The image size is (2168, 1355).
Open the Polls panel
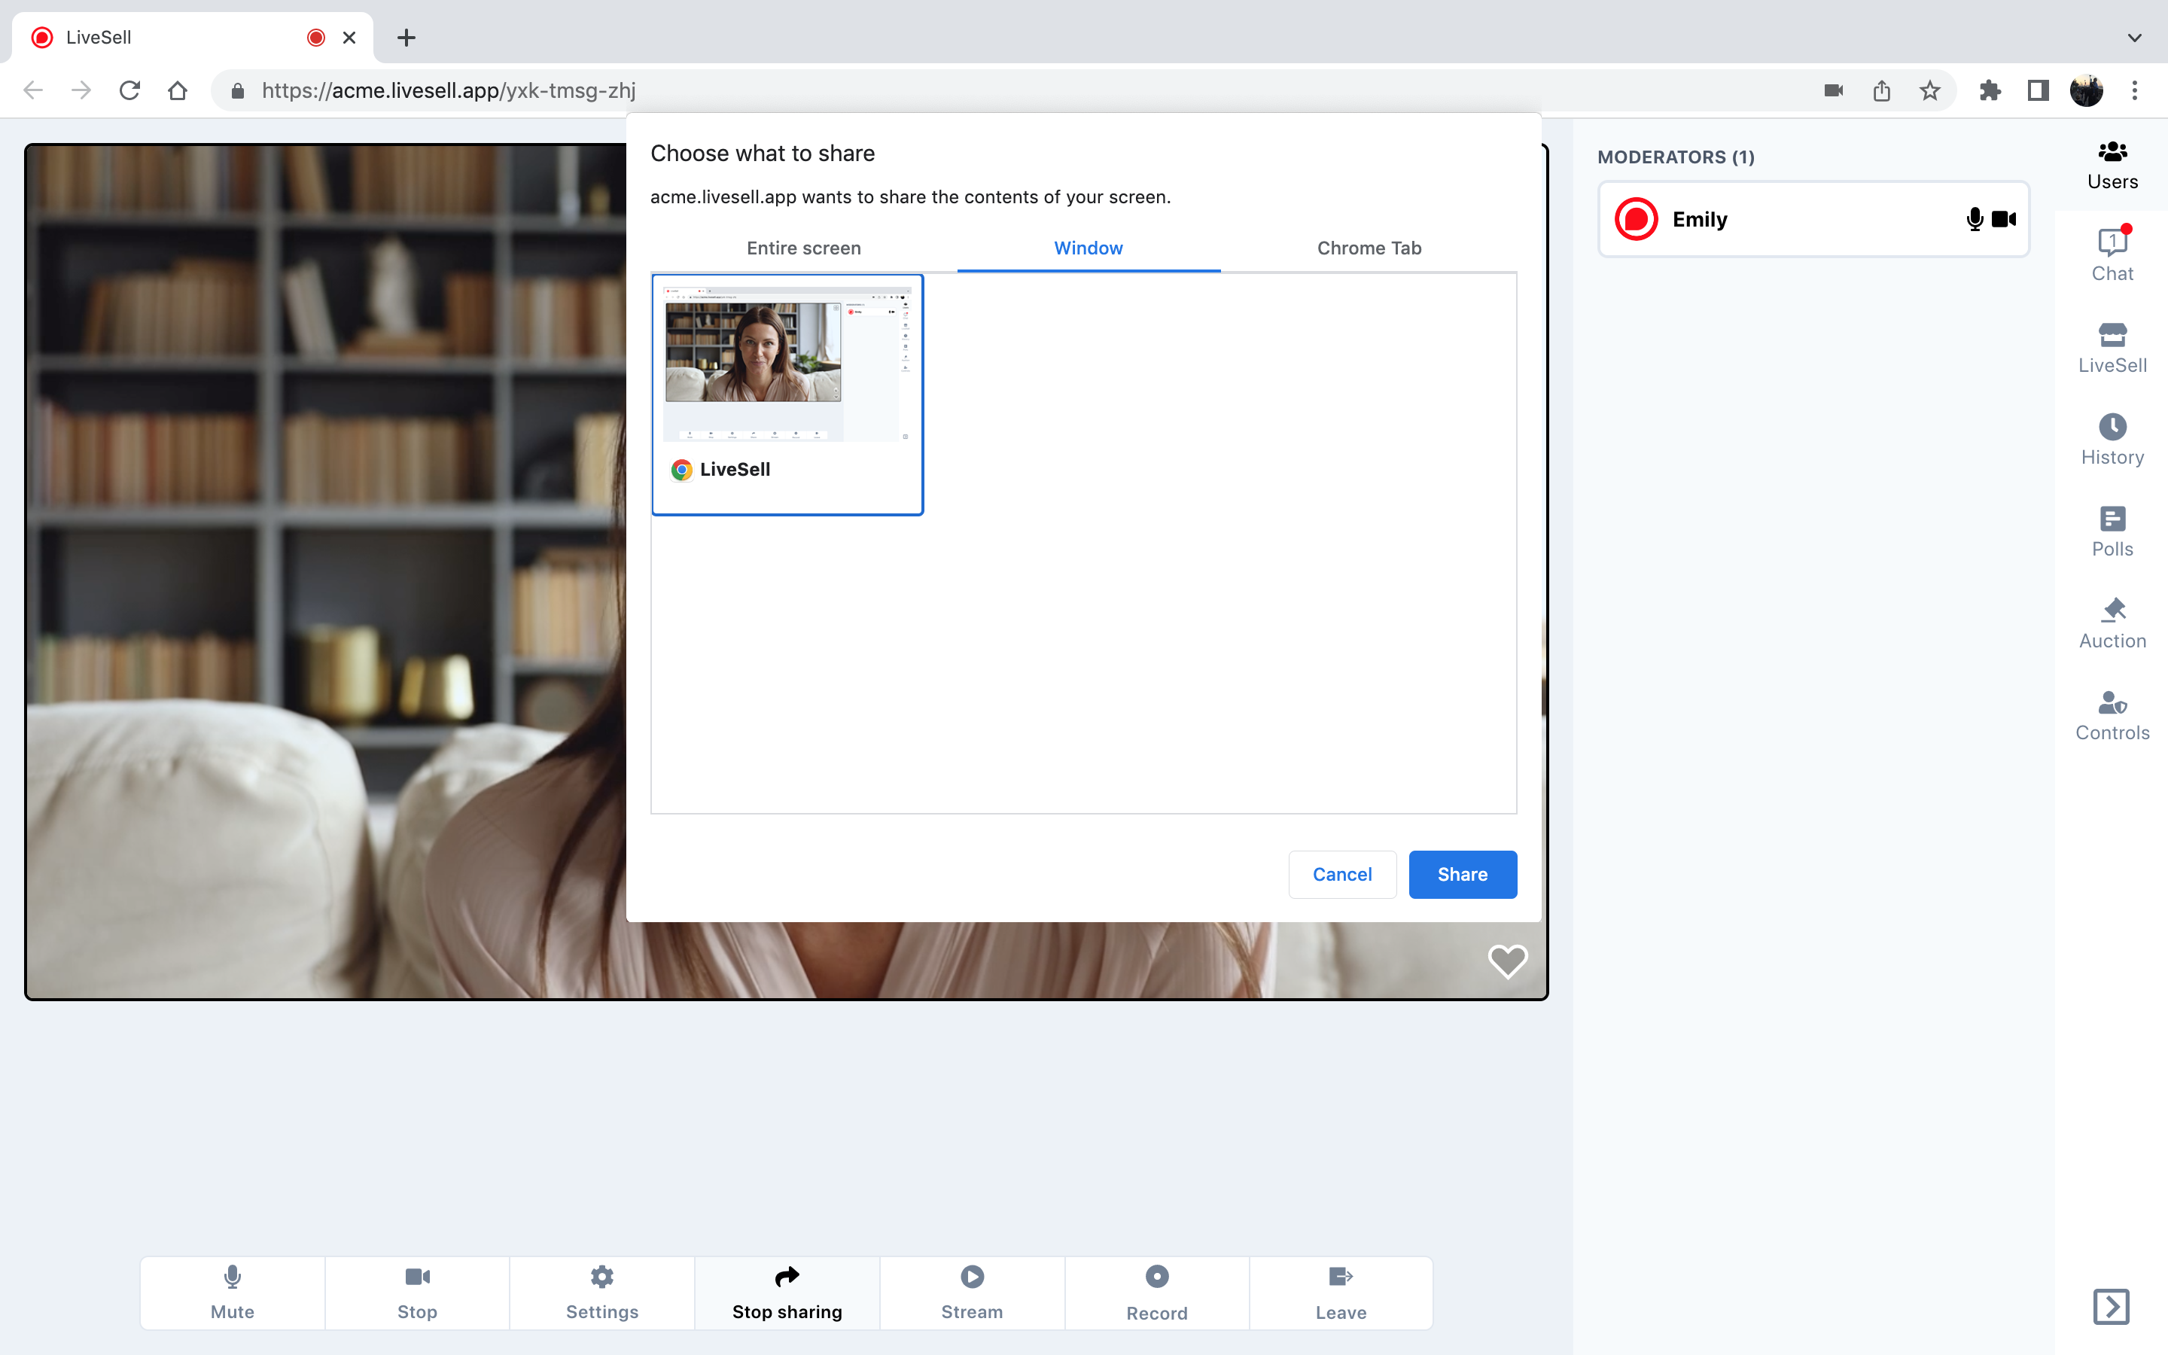pyautogui.click(x=2112, y=531)
